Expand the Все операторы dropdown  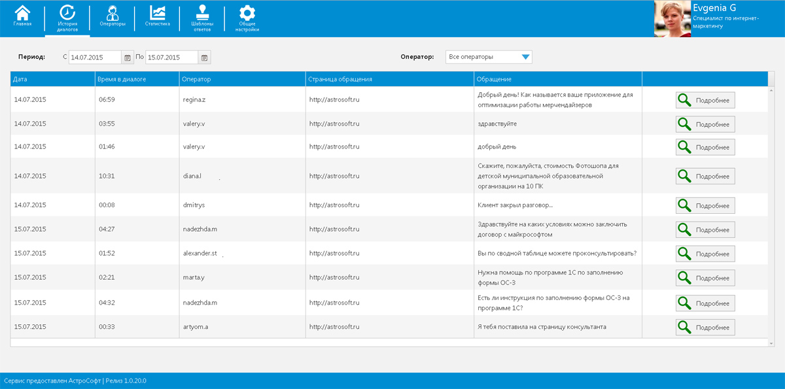point(525,57)
